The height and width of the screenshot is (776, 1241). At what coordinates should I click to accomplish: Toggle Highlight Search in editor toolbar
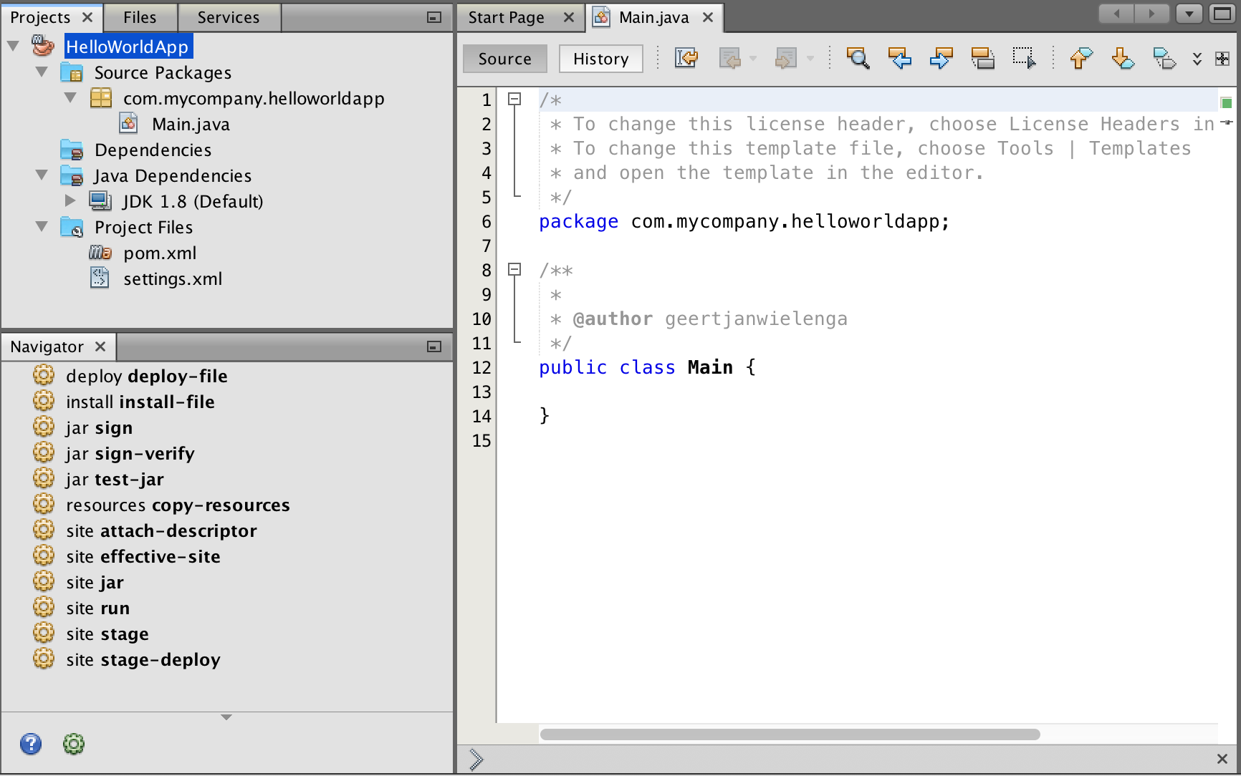point(982,58)
